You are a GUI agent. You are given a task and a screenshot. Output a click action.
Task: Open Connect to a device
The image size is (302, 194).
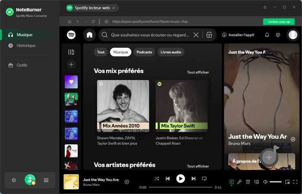click(x=257, y=181)
